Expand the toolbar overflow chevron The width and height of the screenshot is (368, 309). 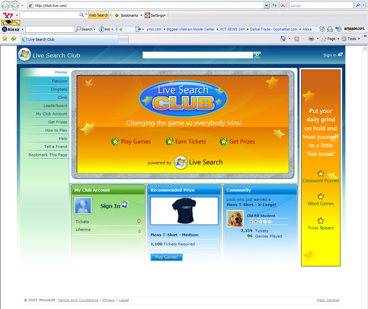365,36
